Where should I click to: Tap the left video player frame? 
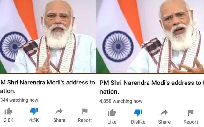coord(48,37)
